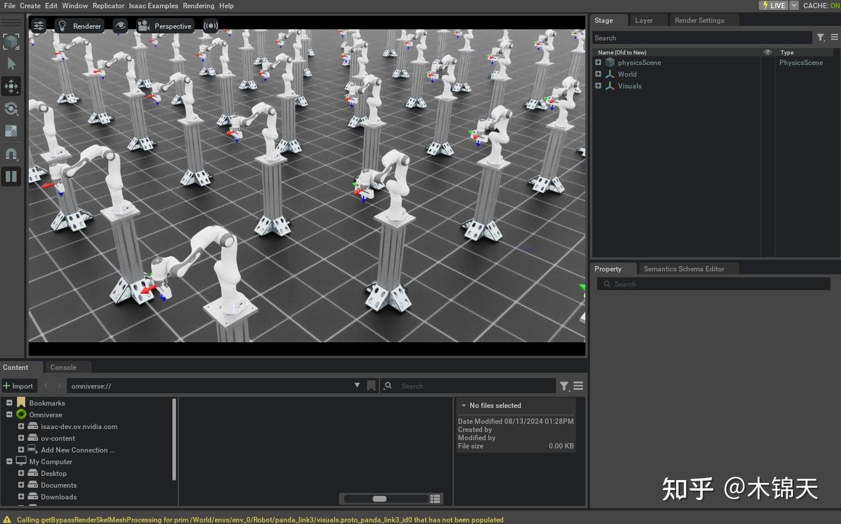Open the Semantics Schema Editor tab
Viewport: 841px width, 524px height.
pos(684,268)
